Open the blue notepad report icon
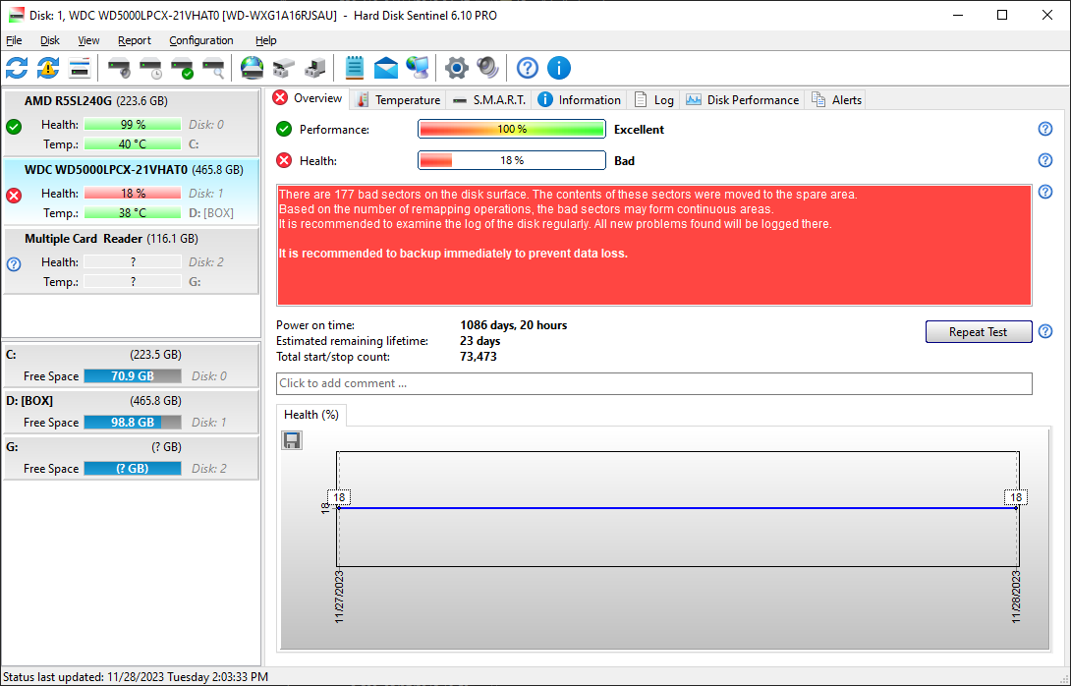Screen dimensions: 1071x686 pyautogui.click(x=354, y=68)
